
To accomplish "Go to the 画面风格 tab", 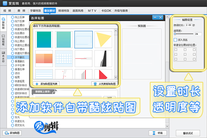I will (78, 11).
